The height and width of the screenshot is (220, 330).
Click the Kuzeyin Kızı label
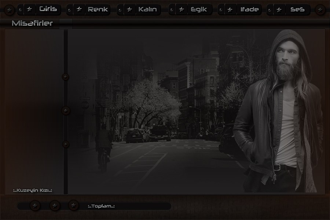pyautogui.click(x=32, y=190)
